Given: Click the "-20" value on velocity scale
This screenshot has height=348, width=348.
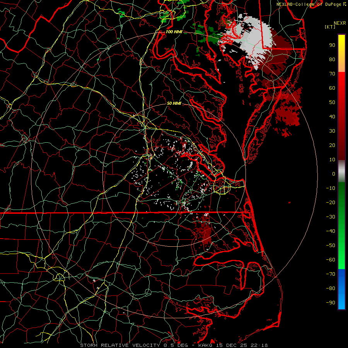Looking at the screenshot, I should click(x=331, y=203).
